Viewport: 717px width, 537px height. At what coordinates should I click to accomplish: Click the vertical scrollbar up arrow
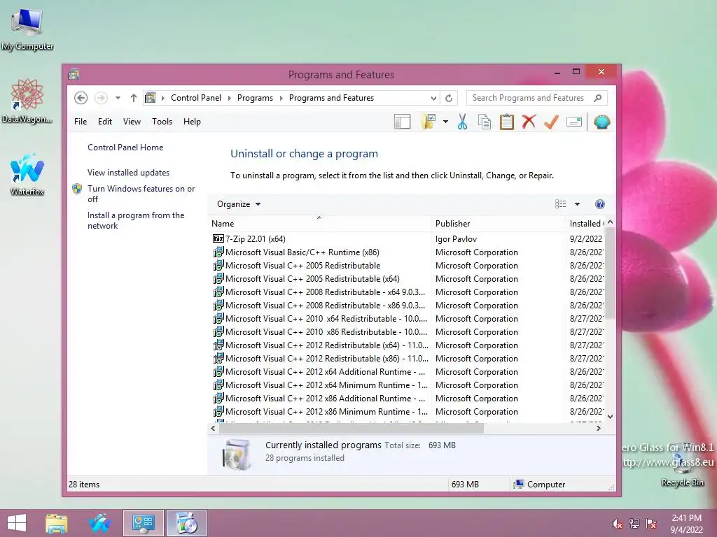coord(610,222)
